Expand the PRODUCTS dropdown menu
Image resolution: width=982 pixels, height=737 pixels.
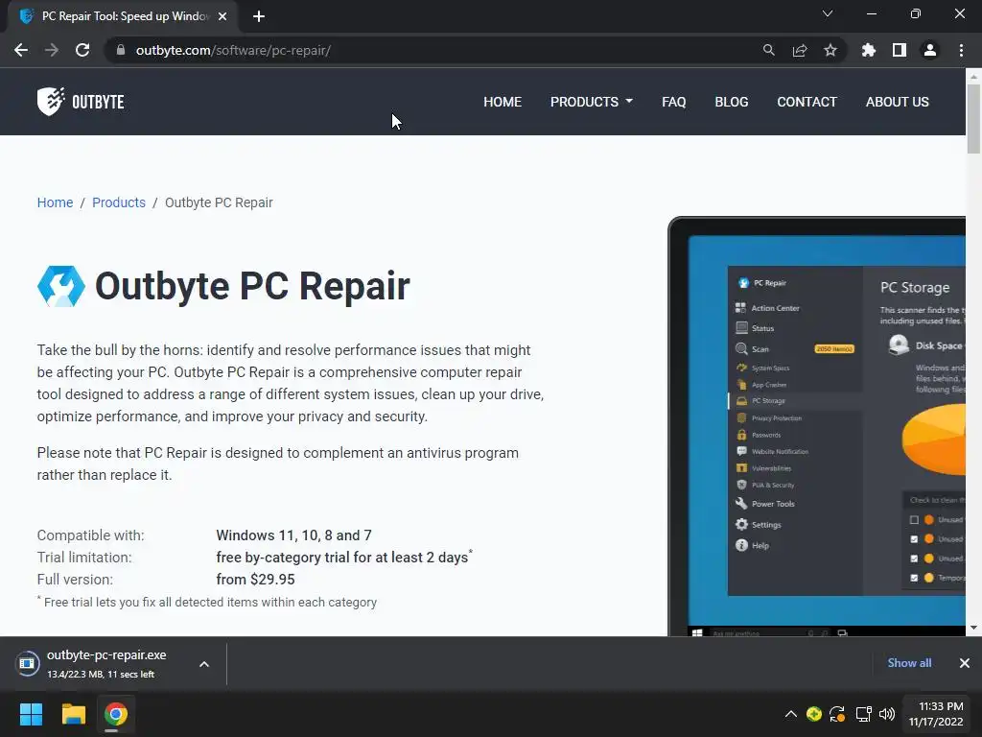click(x=591, y=102)
